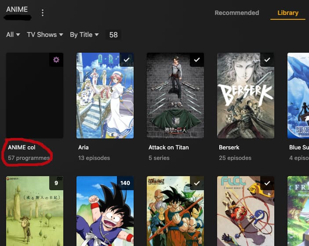This screenshot has width=309, height=246.
Task: Click the 9 unwatched badge on diary poster
Action: click(x=56, y=183)
